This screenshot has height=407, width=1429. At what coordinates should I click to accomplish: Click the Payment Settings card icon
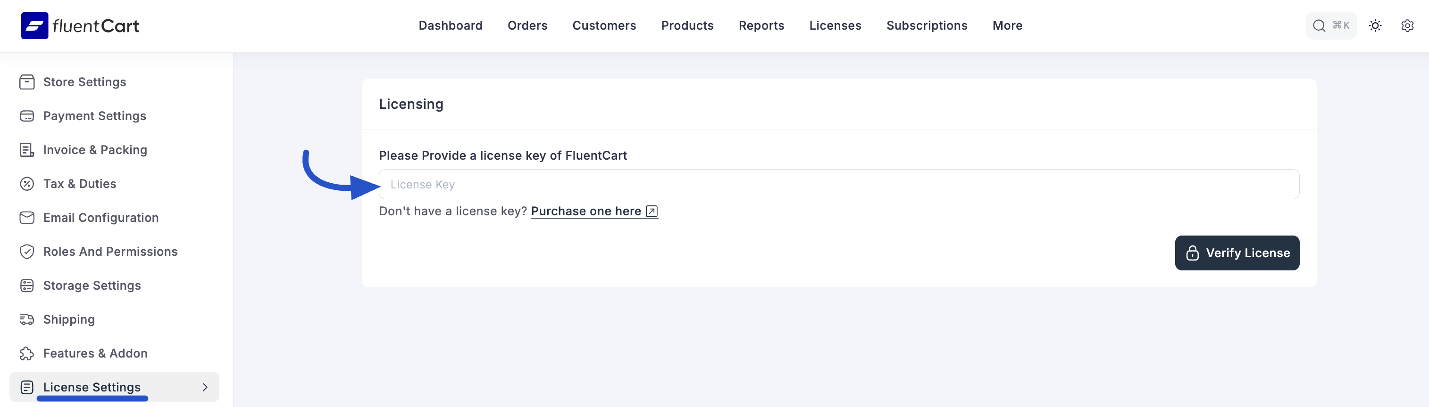[27, 116]
